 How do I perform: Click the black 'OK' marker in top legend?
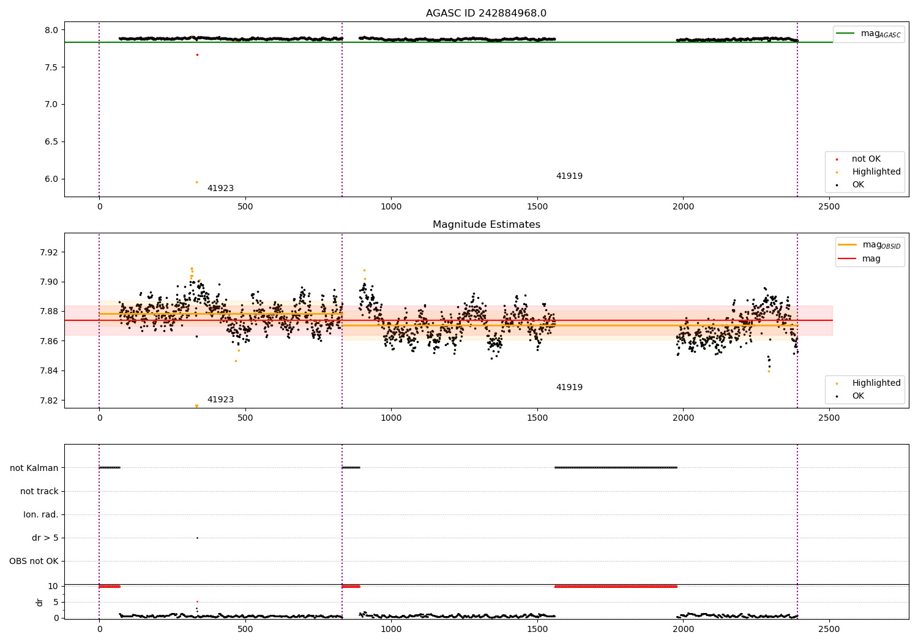tap(837, 185)
